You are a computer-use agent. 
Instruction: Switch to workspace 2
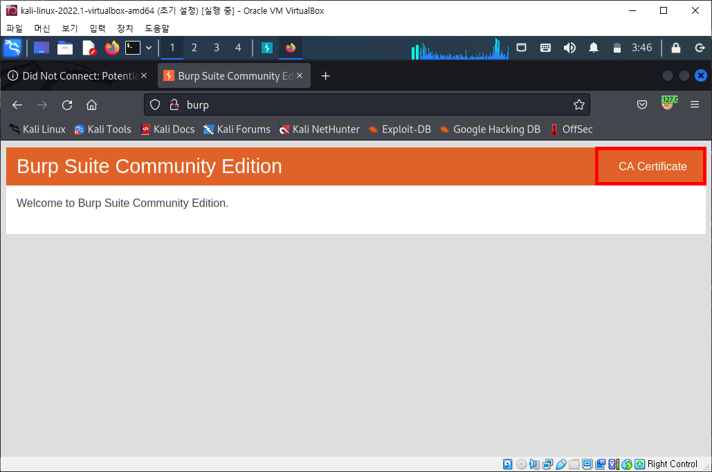pos(194,48)
